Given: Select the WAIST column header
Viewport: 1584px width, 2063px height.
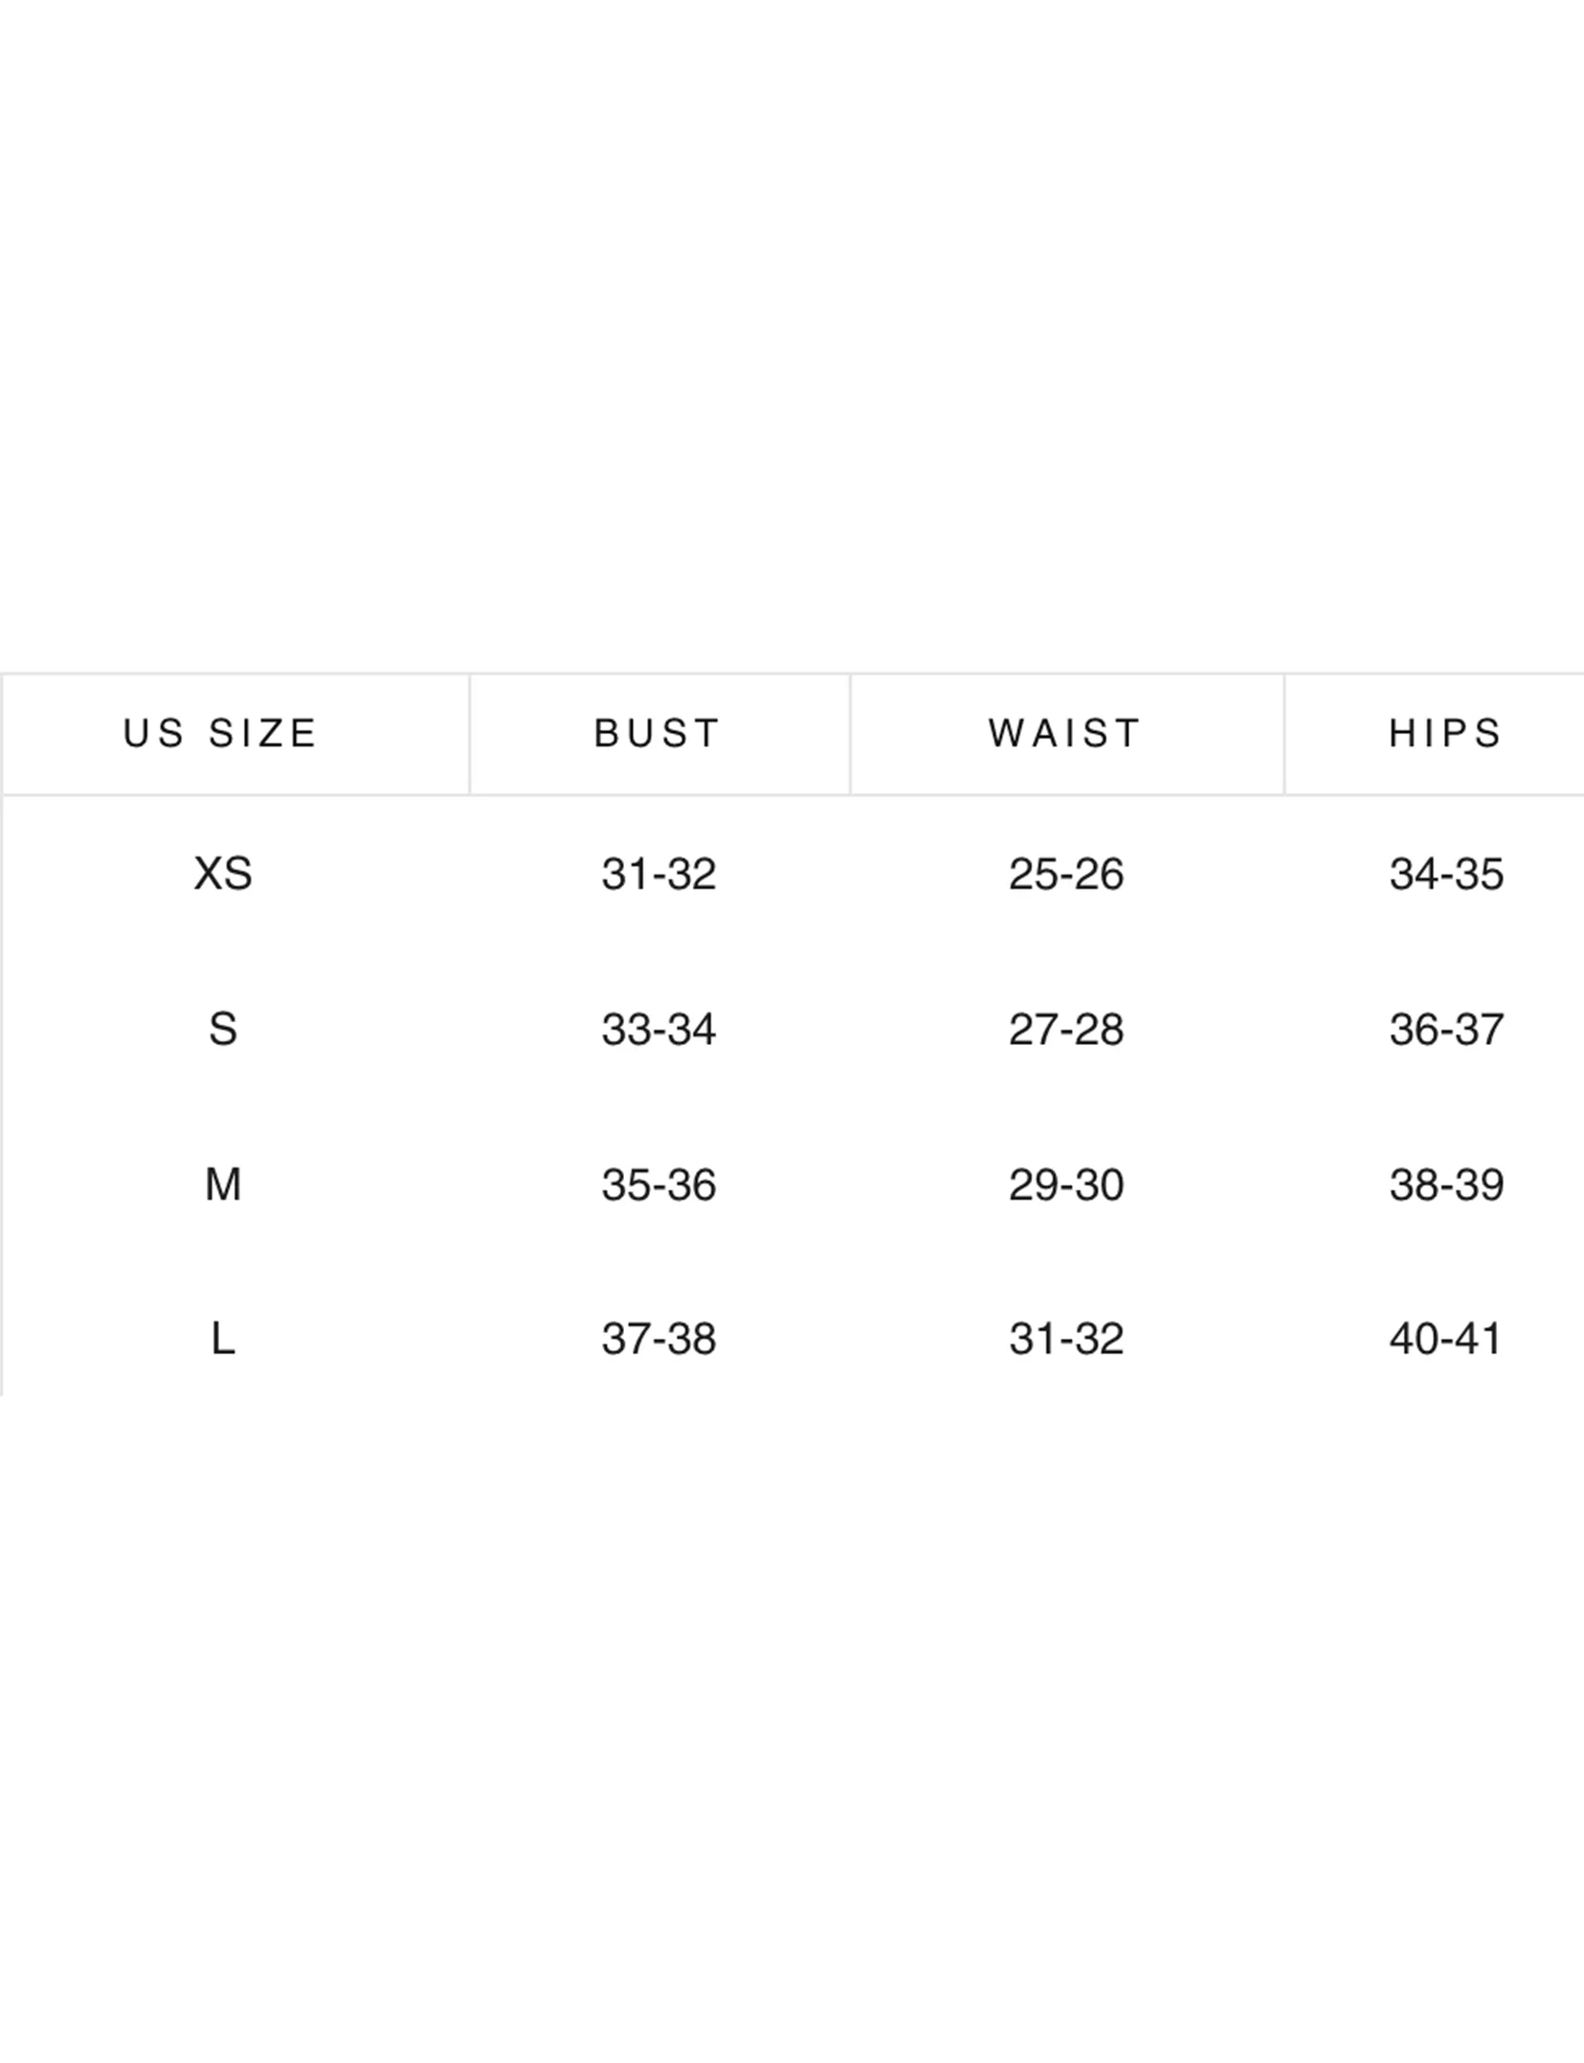Looking at the screenshot, I should click(1065, 734).
